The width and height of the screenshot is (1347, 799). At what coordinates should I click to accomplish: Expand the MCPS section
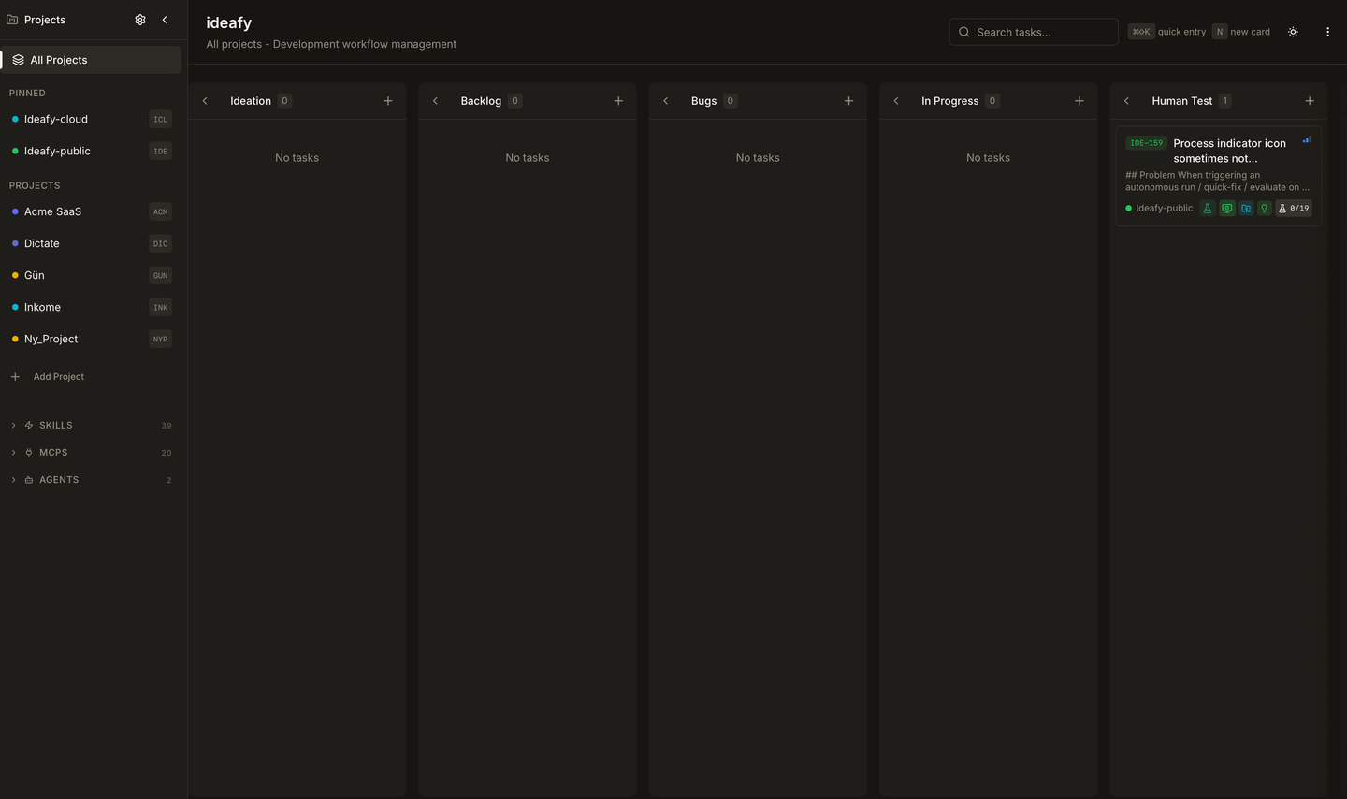click(x=13, y=453)
